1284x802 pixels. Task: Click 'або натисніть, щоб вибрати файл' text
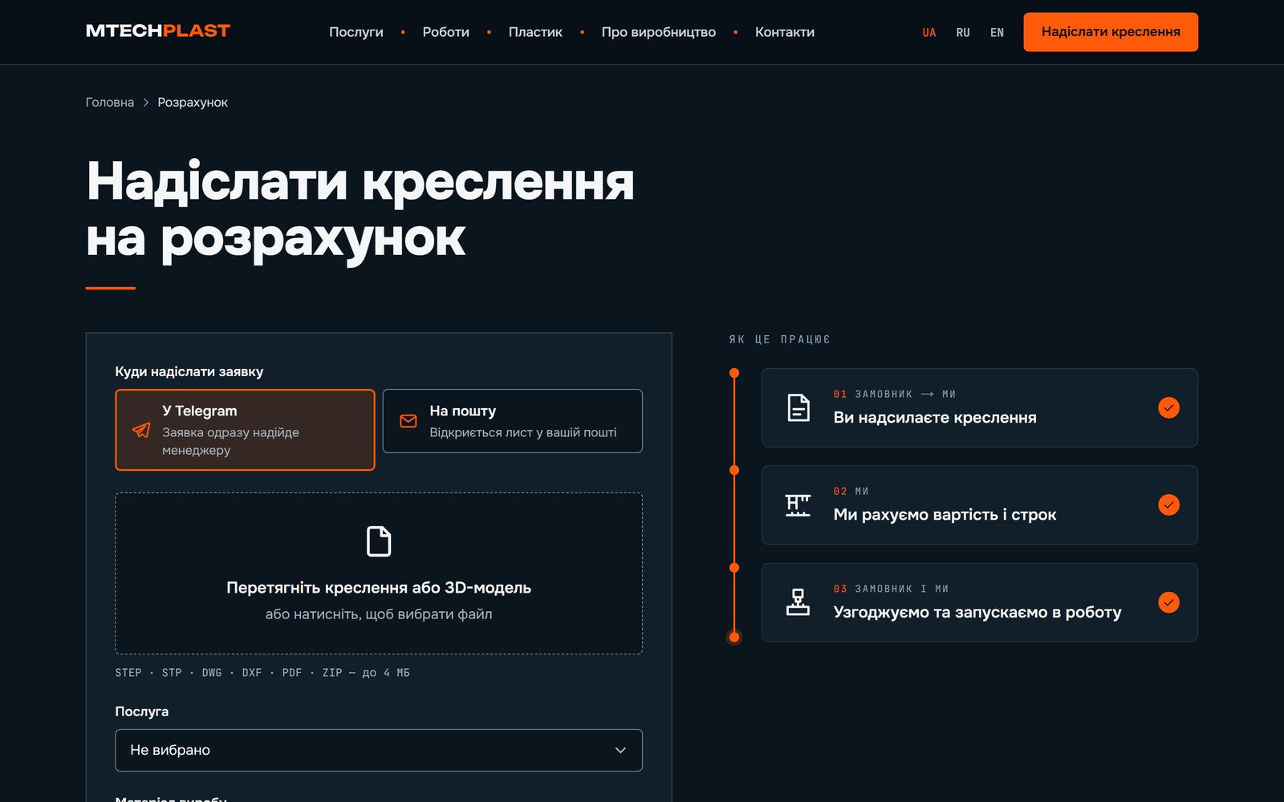(x=379, y=614)
